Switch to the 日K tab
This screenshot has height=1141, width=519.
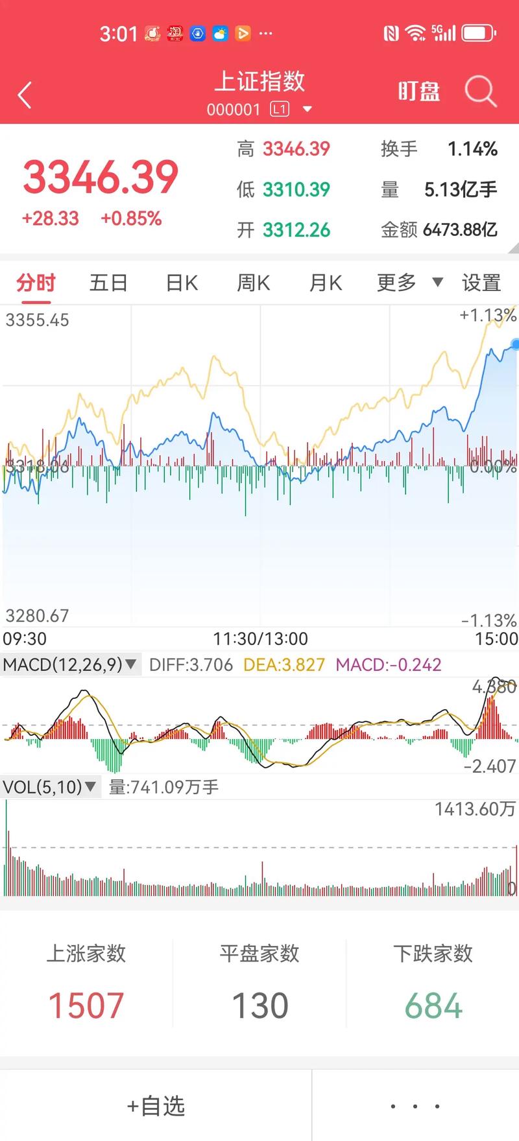coord(182,283)
